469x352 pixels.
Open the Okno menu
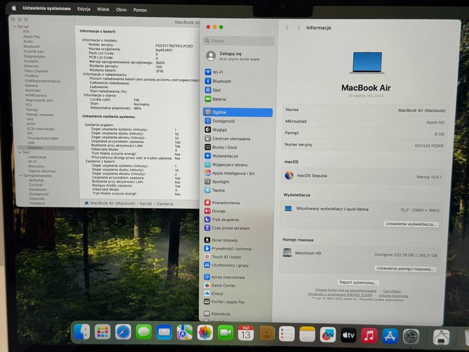[121, 10]
